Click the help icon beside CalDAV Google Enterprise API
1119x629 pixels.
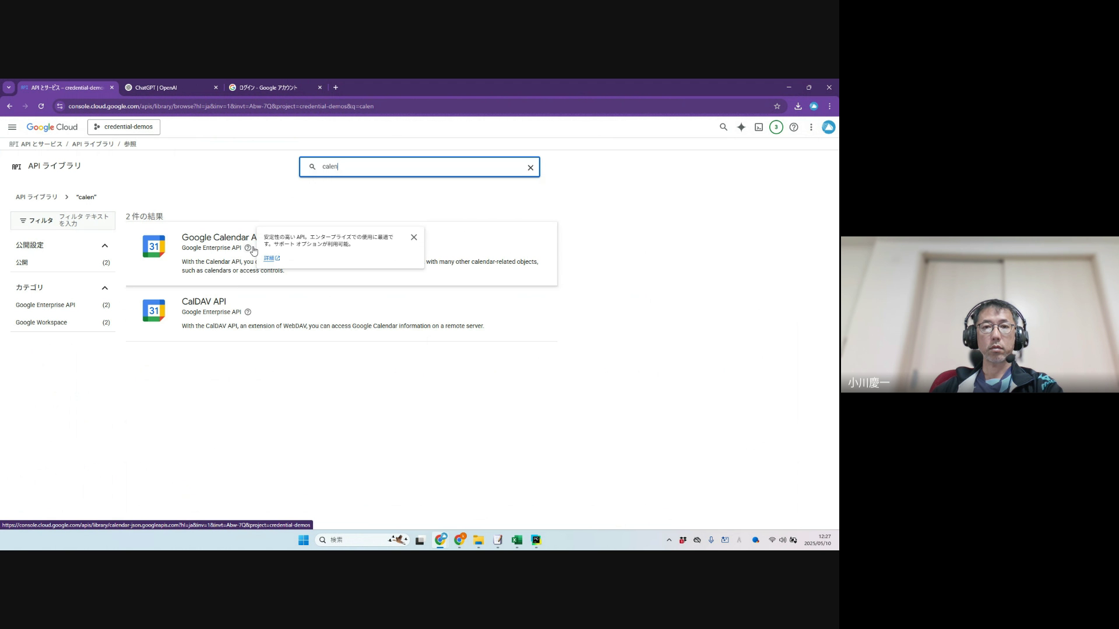pyautogui.click(x=248, y=312)
